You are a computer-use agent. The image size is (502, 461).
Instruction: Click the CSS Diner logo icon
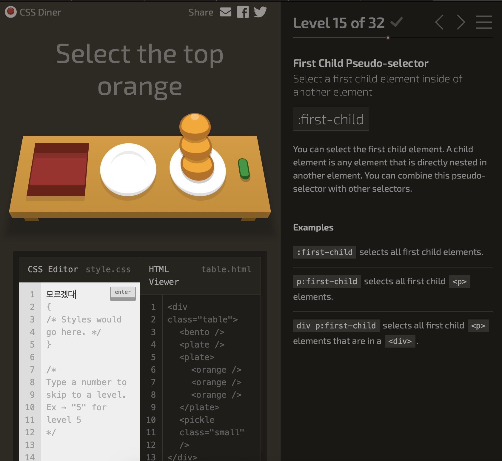(11, 12)
